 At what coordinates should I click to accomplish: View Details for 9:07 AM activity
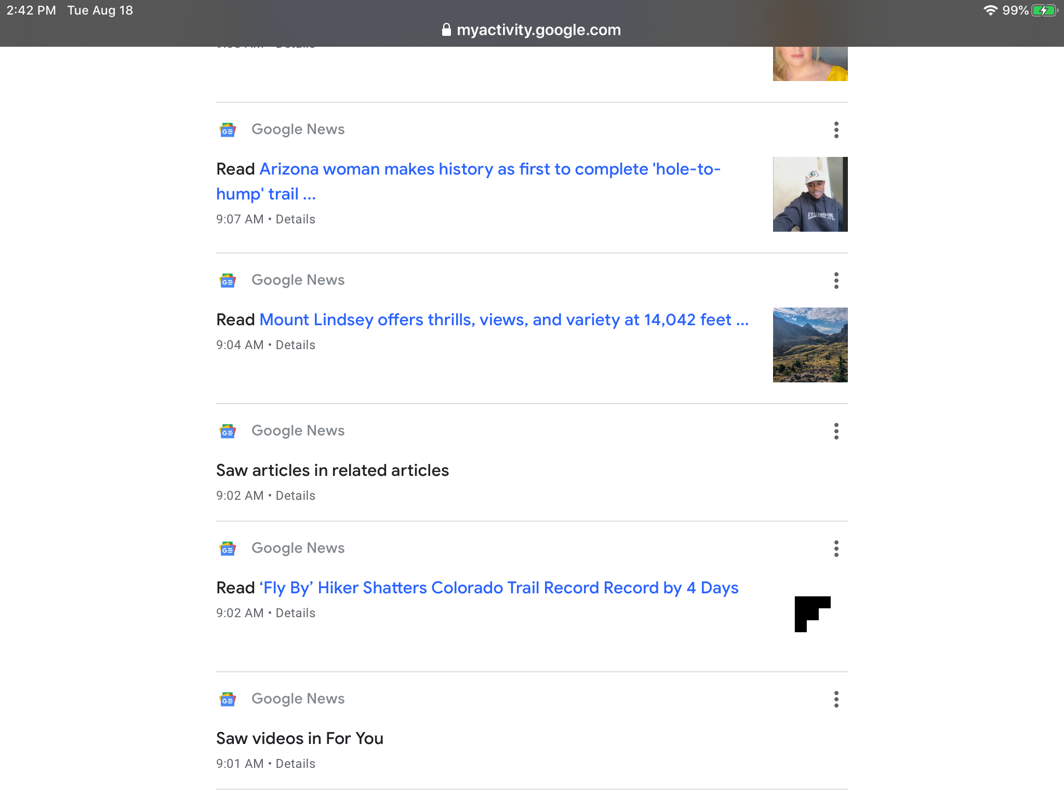pos(295,219)
